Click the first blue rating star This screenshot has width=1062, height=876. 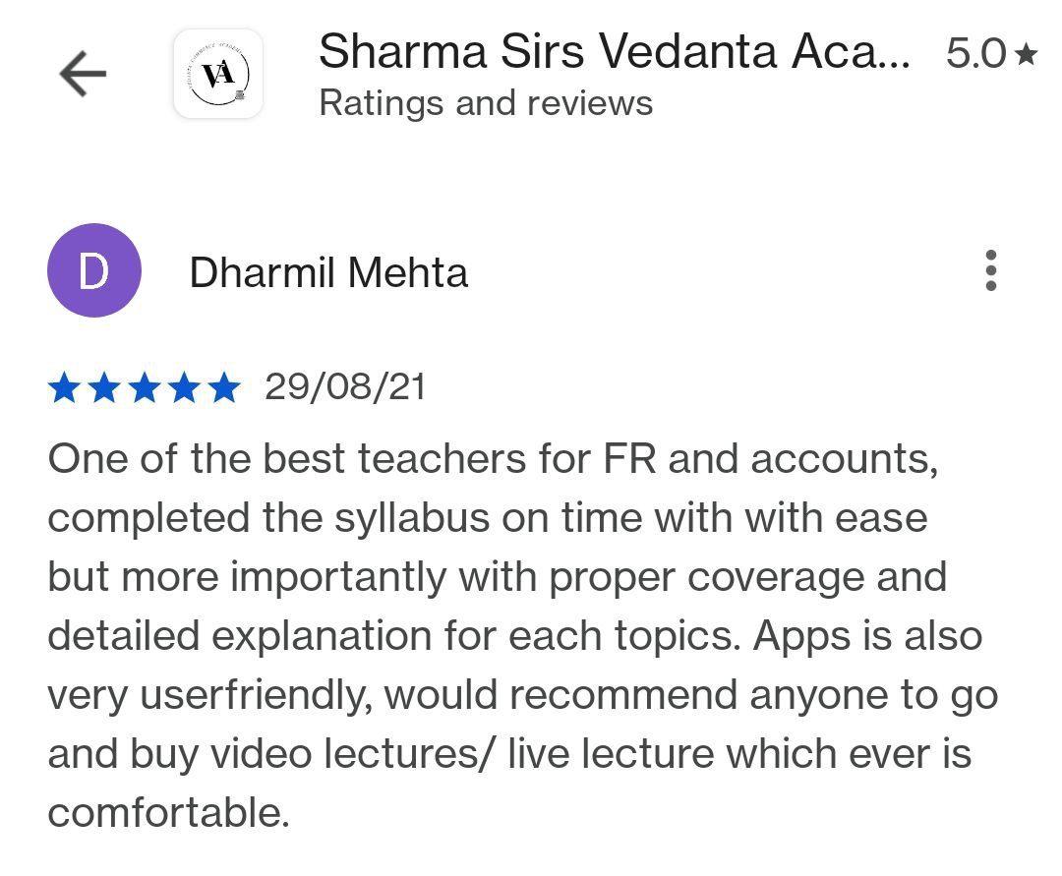(64, 388)
